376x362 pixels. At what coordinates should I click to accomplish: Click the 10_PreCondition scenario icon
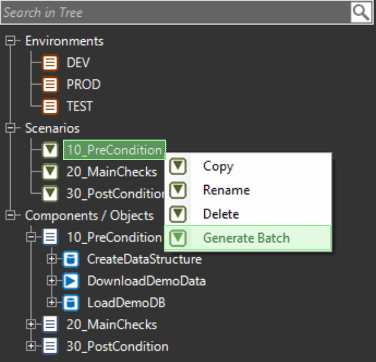pos(50,150)
